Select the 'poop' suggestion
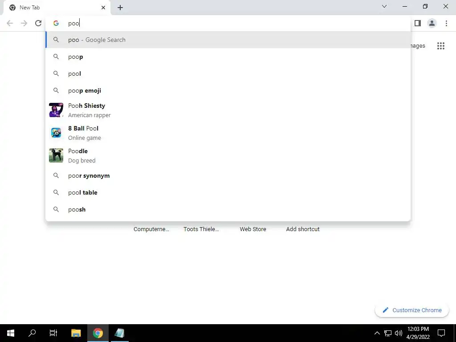This screenshot has width=456, height=342. [x=228, y=57]
